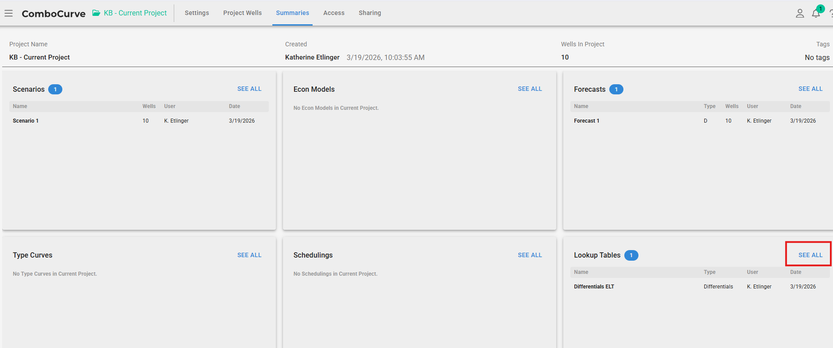This screenshot has width=833, height=348.
Task: Click SEE ALL for Forecasts
Action: click(810, 89)
